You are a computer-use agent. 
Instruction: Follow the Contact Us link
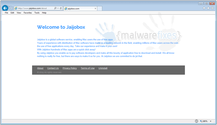coord(53,68)
